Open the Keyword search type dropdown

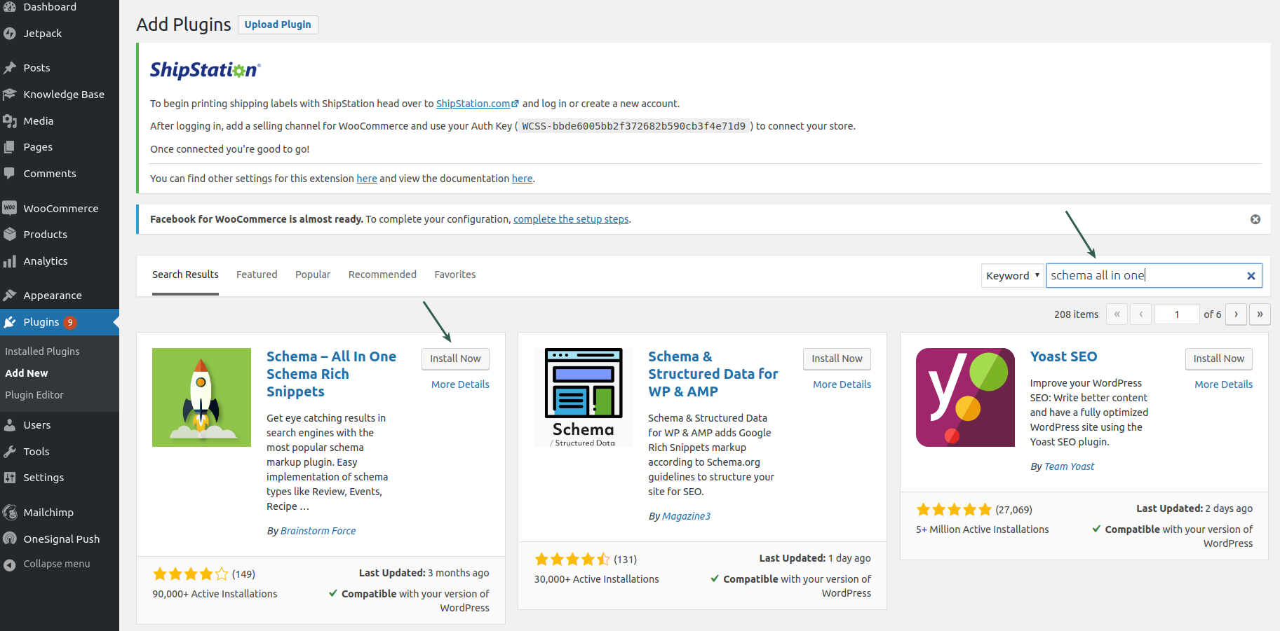pyautogui.click(x=1012, y=276)
